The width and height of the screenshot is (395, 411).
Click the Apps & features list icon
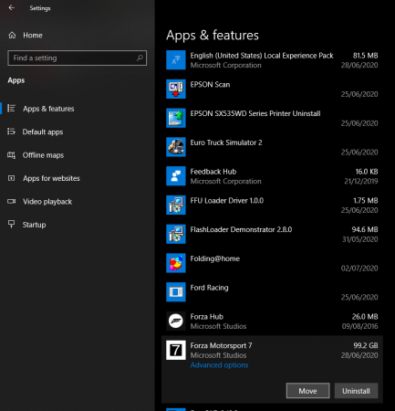(x=11, y=109)
